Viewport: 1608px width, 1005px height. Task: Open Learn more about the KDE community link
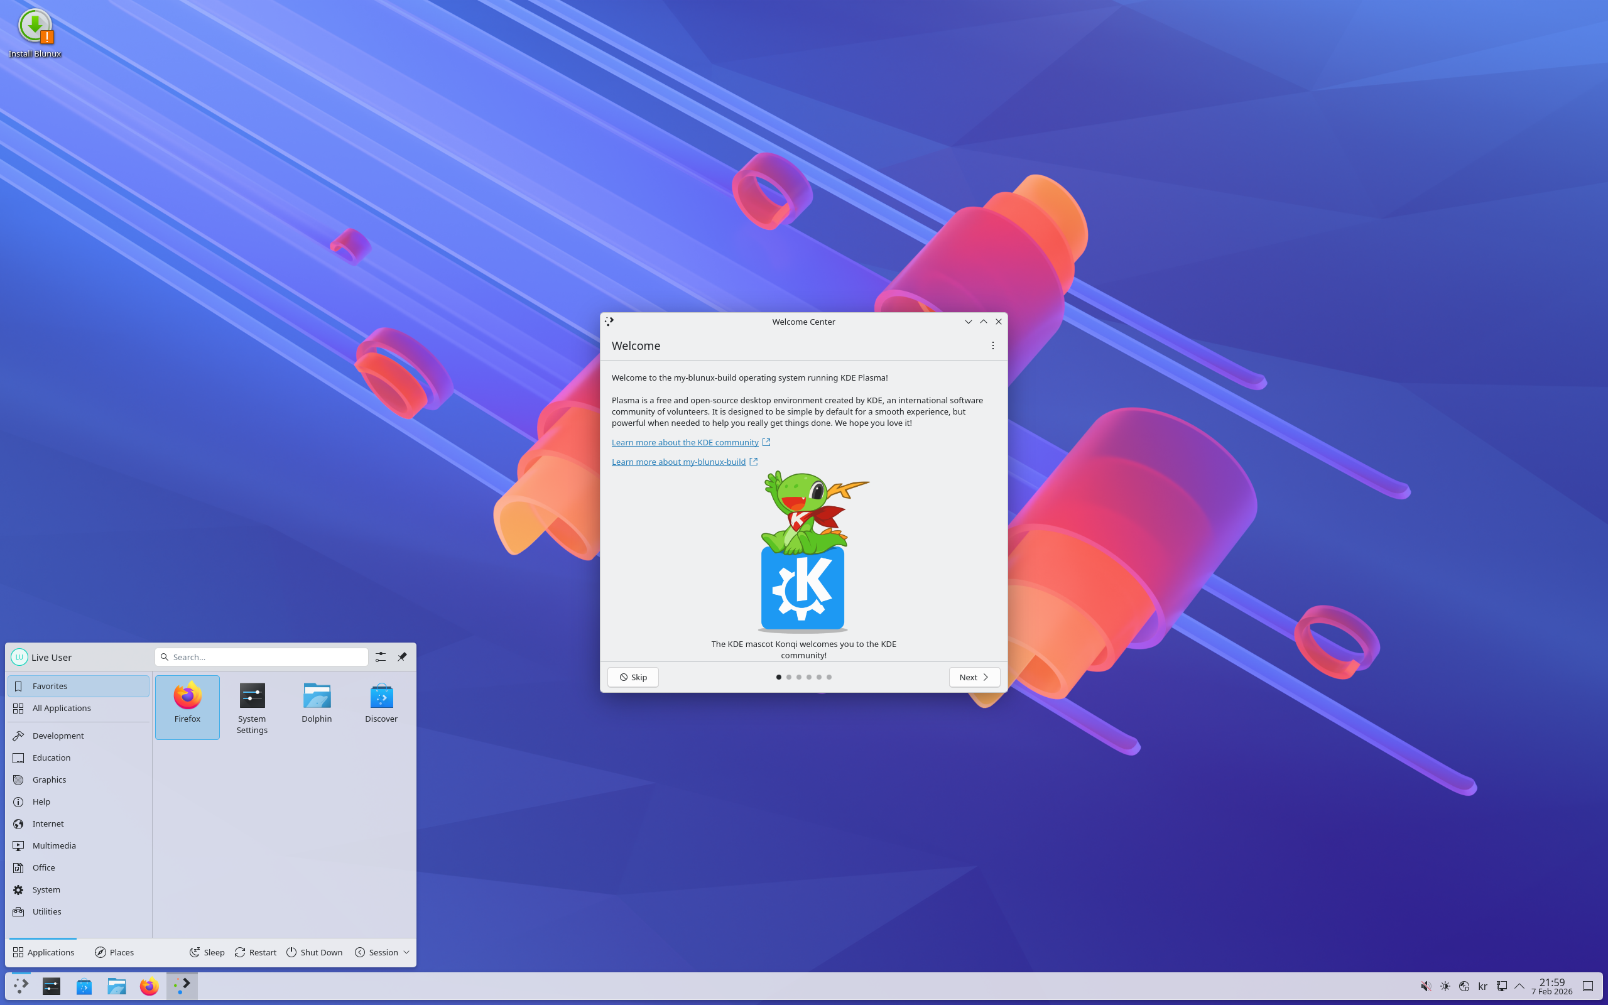[690, 442]
